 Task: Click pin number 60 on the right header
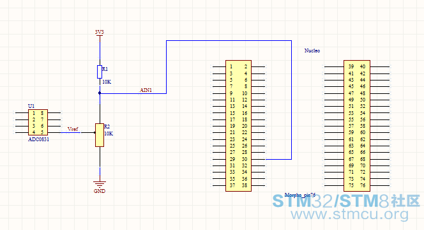tap(363, 132)
